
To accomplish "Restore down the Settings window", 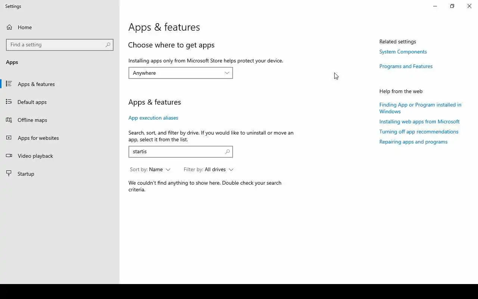I will point(452,6).
